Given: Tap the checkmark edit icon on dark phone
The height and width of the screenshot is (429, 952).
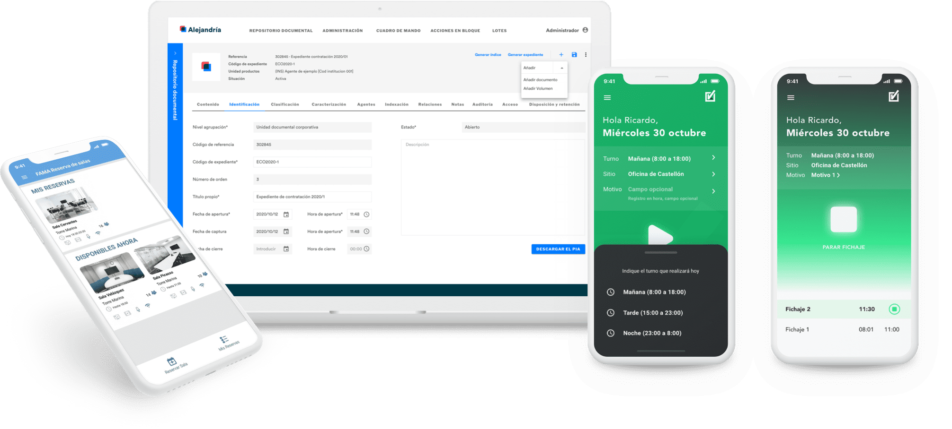Looking at the screenshot, I should pyautogui.click(x=893, y=96).
